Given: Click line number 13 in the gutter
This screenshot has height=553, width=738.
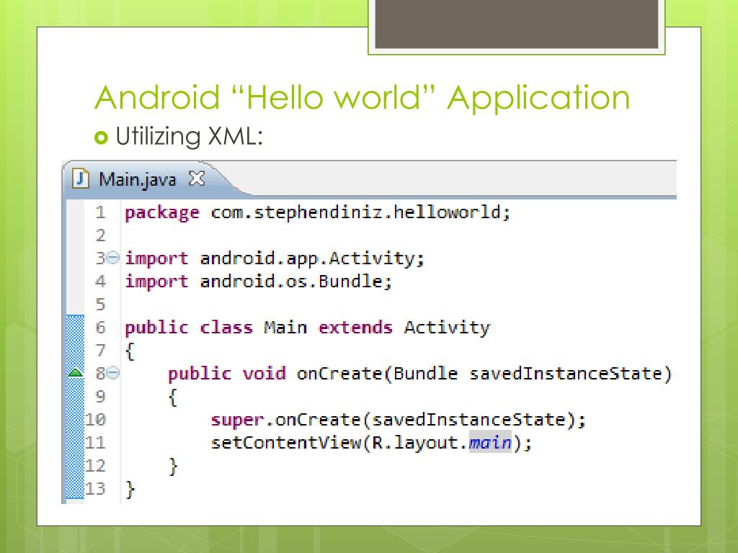Looking at the screenshot, I should [94, 489].
